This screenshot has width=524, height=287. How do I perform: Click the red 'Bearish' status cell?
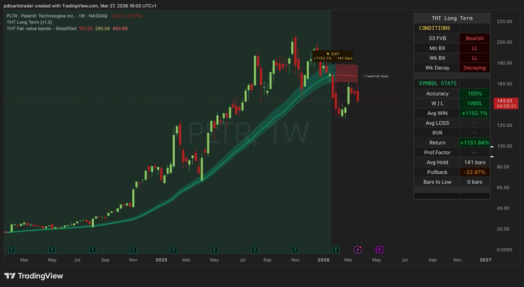475,38
